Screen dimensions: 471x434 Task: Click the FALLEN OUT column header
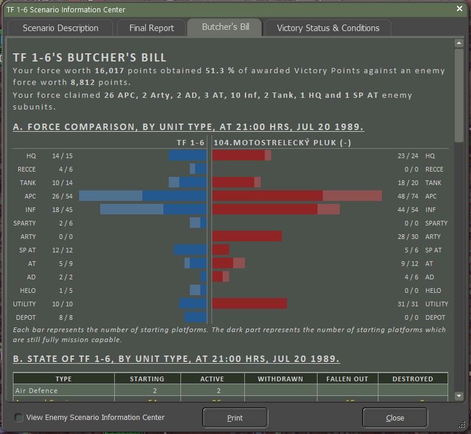pyautogui.click(x=347, y=379)
